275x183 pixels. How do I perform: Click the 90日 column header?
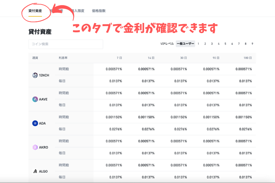click(216, 58)
